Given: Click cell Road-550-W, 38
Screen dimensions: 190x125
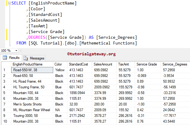Looking at the screenshot, I should (32, 70).
